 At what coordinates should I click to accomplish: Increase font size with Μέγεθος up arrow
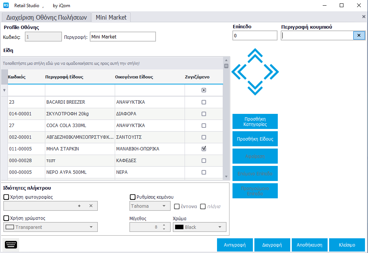coord(163,225)
